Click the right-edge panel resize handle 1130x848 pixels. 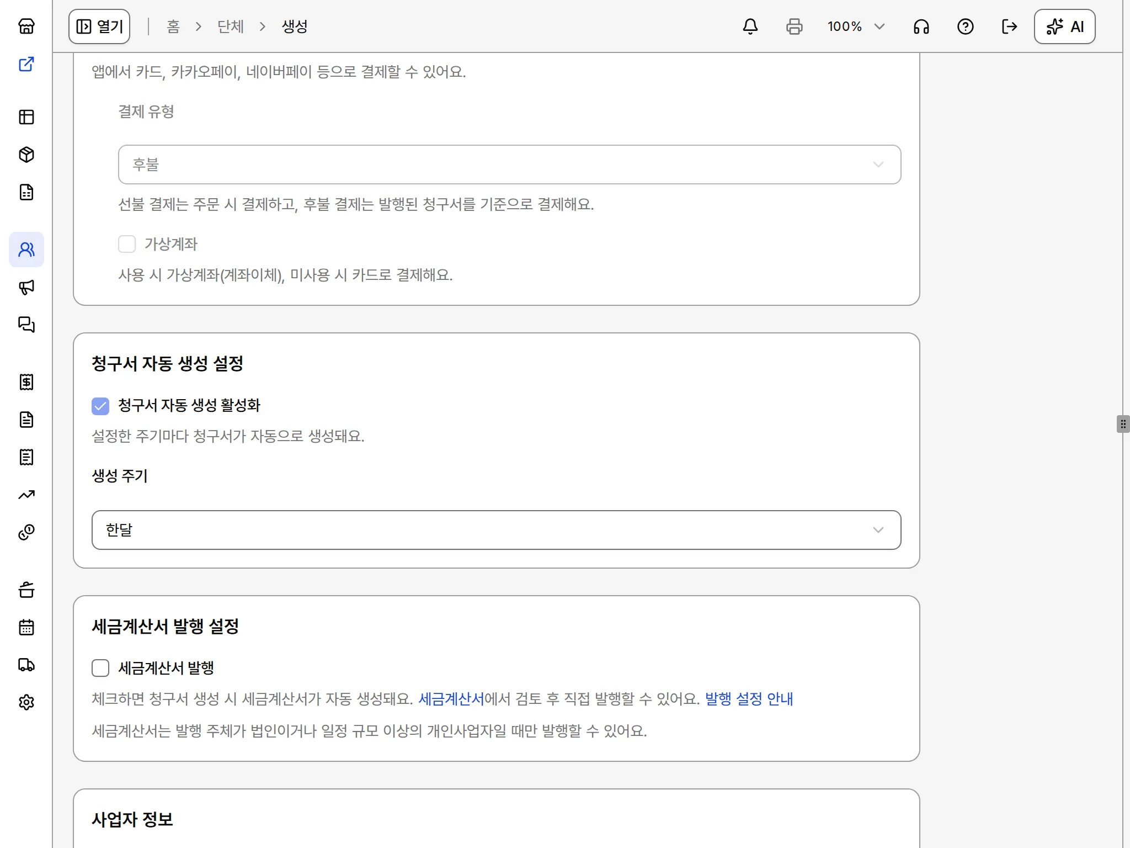1123,424
